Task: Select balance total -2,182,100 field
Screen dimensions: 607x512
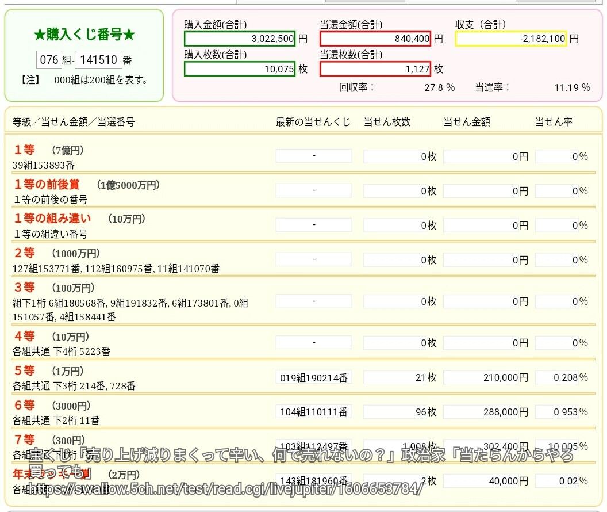Action: coord(511,39)
